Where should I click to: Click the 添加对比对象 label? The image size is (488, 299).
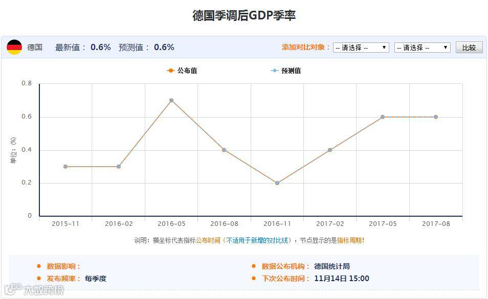pos(305,47)
